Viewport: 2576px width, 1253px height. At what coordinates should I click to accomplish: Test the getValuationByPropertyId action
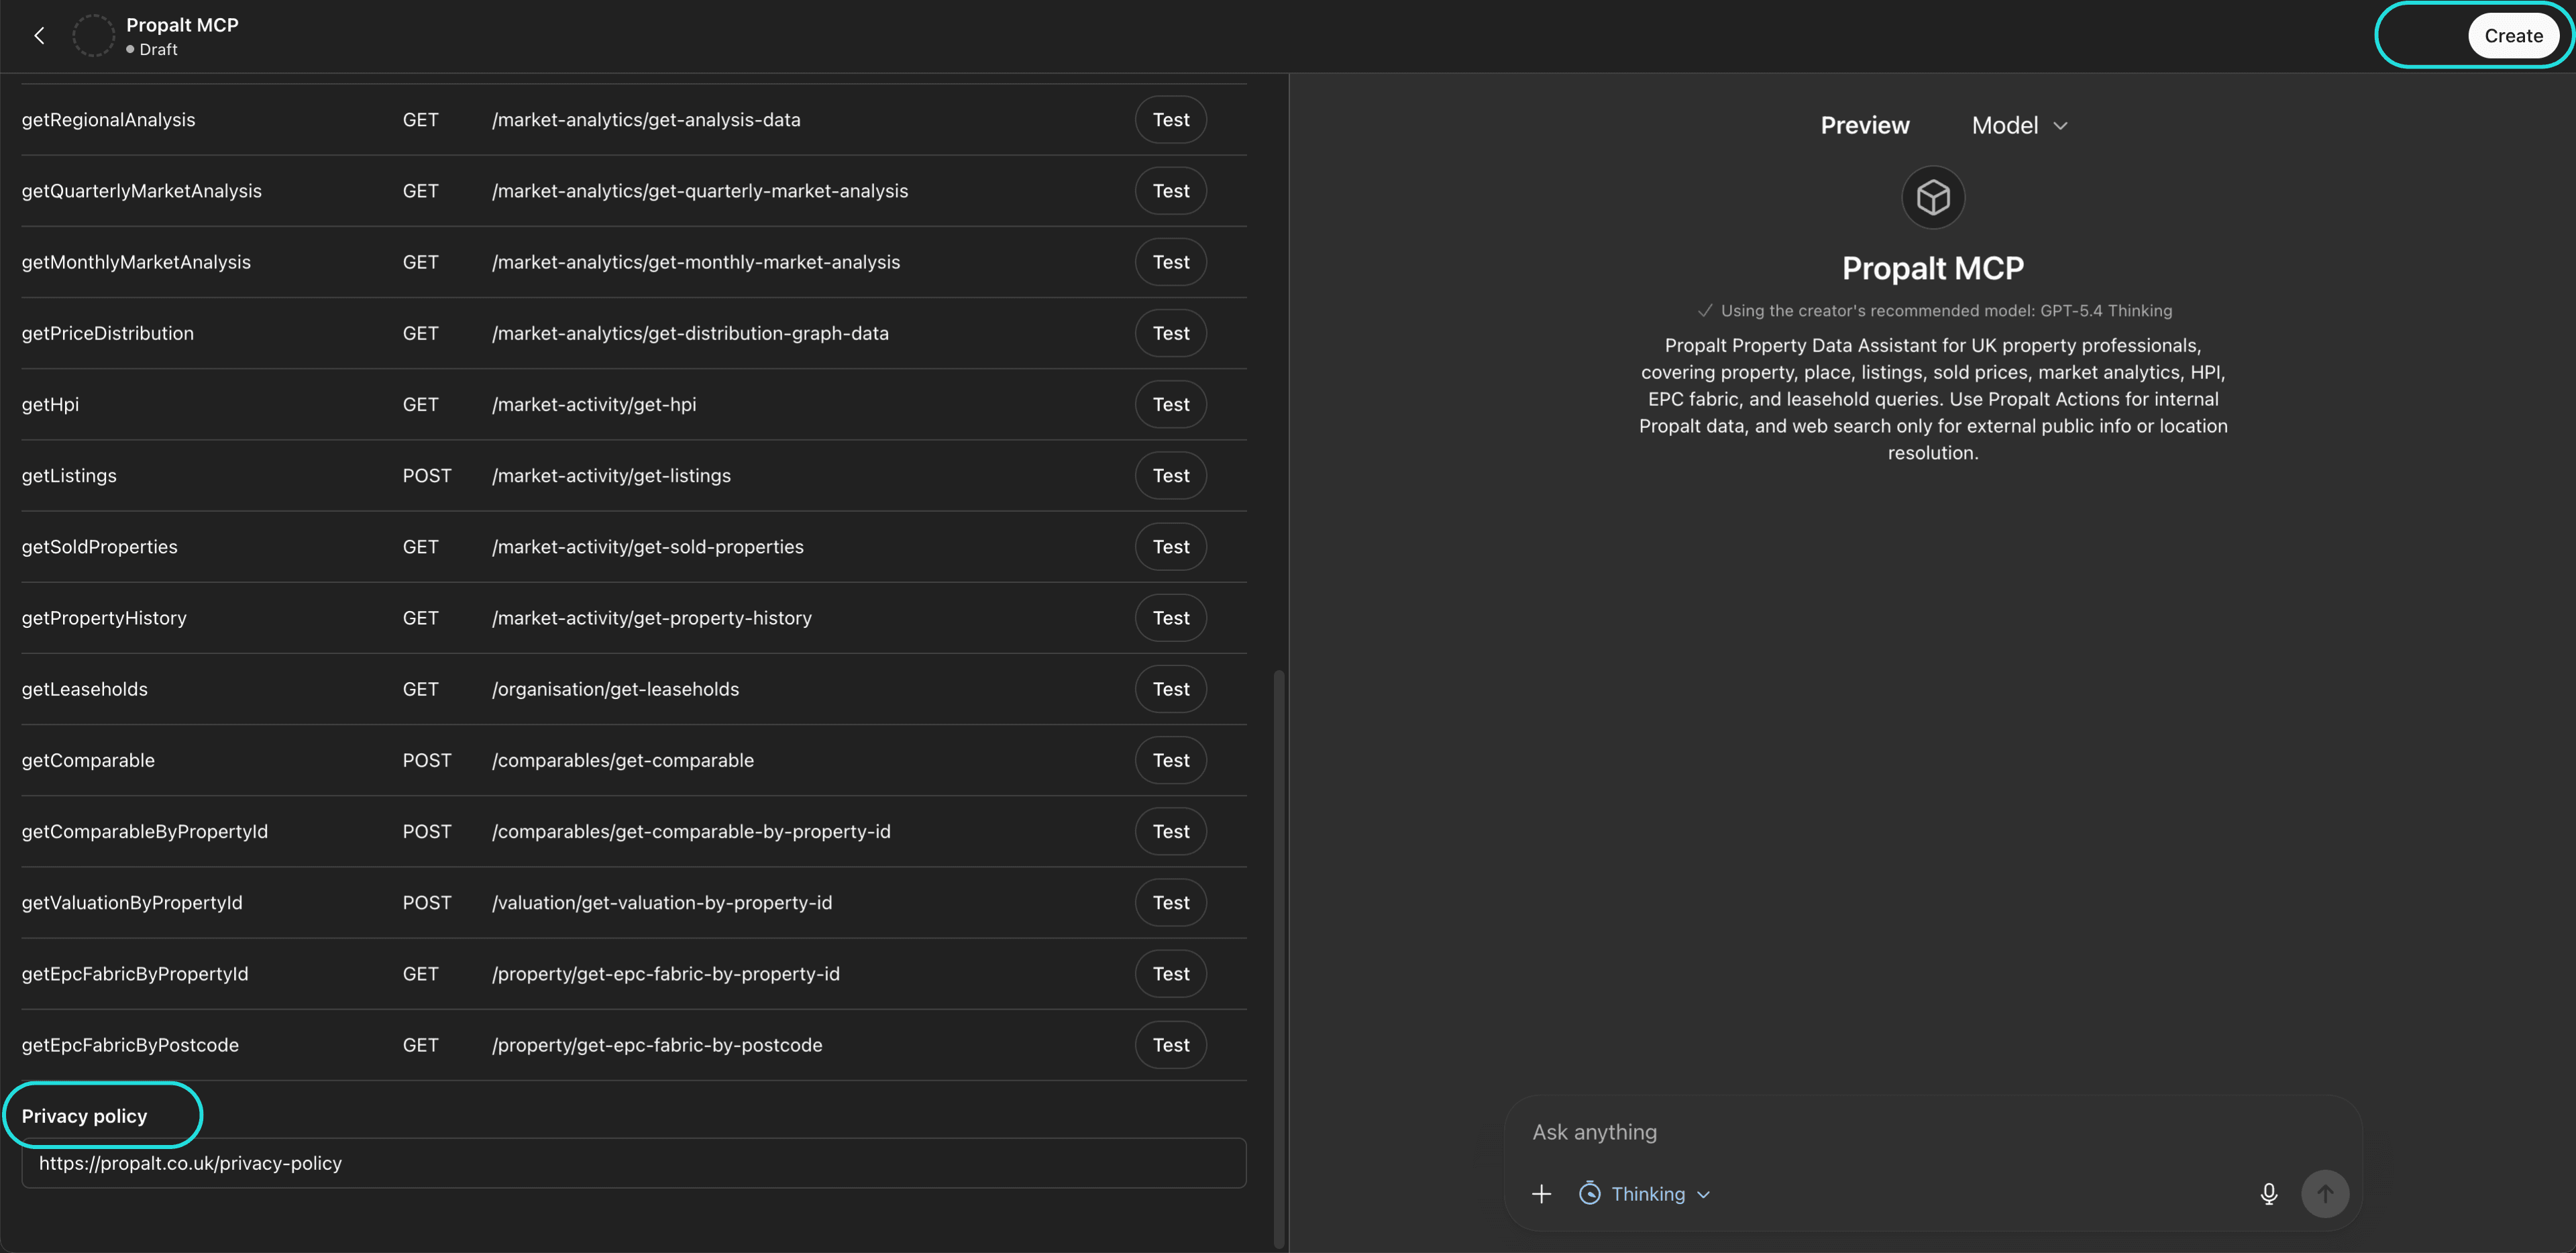(x=1170, y=903)
